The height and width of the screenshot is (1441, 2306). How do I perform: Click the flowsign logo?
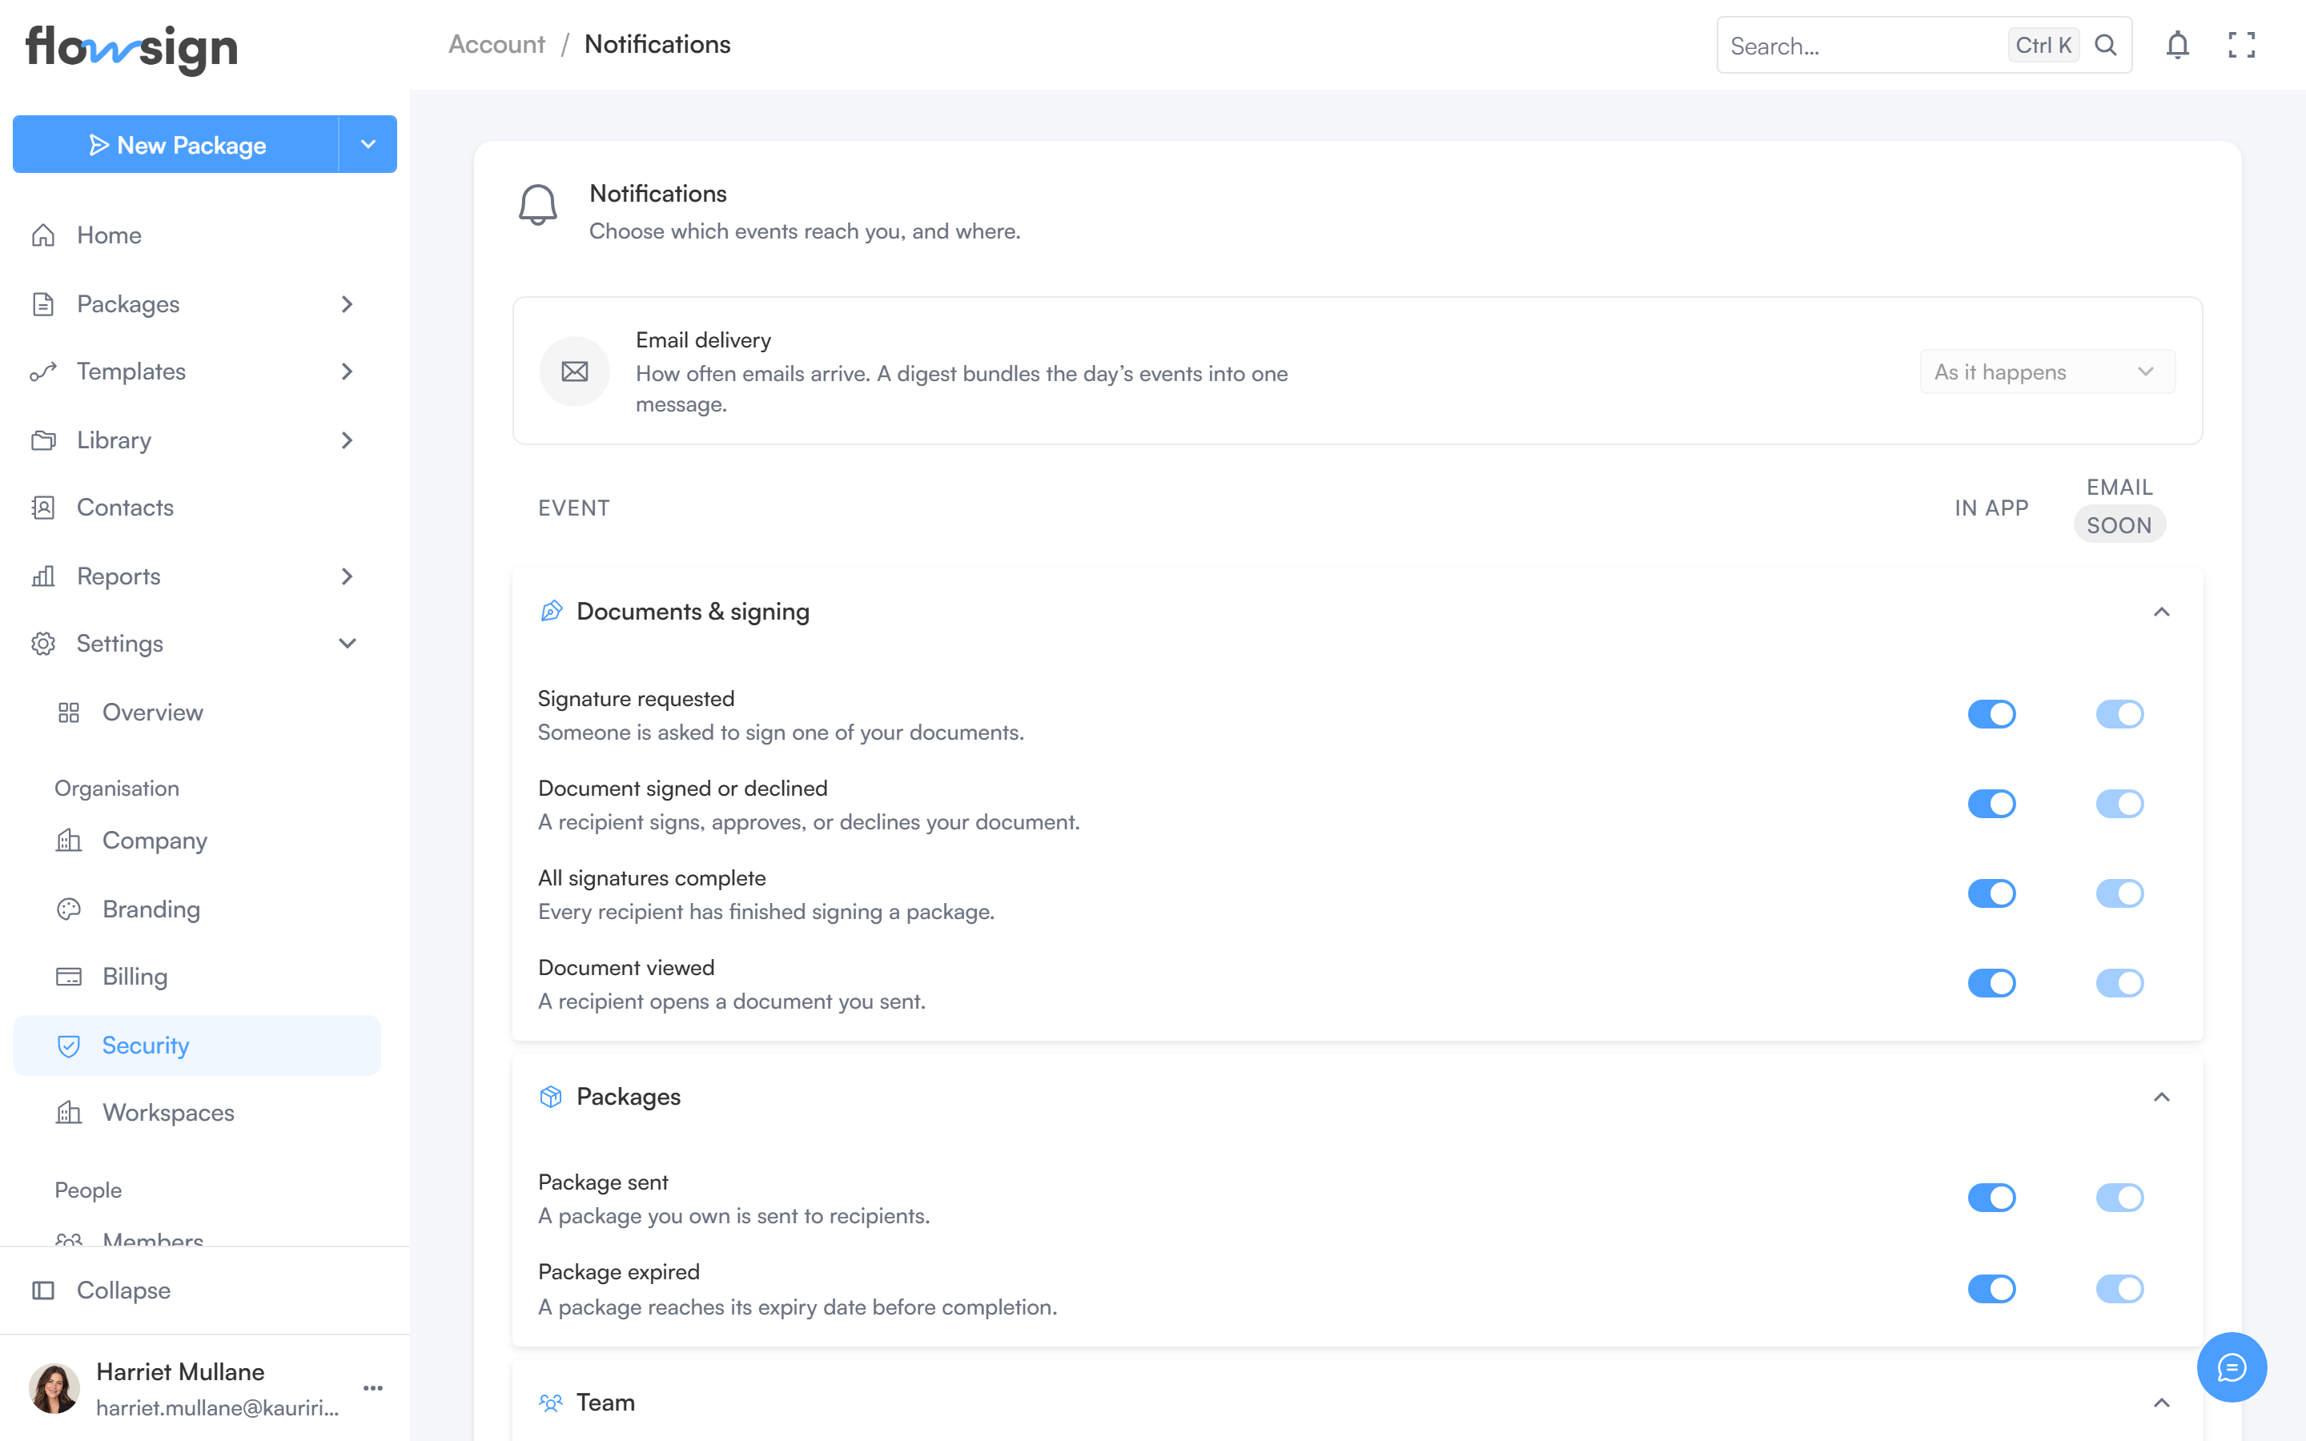pyautogui.click(x=131, y=49)
